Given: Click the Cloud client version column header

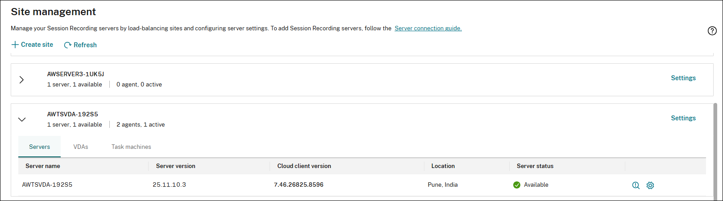Looking at the screenshot, I should (304, 166).
